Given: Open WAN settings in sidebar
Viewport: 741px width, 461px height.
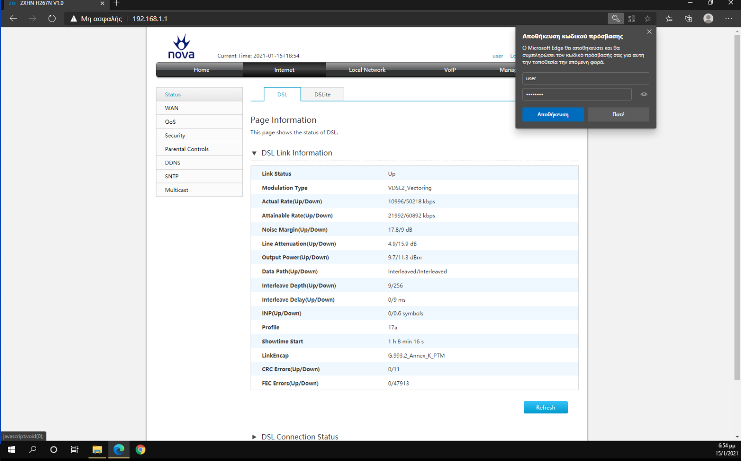Looking at the screenshot, I should pyautogui.click(x=199, y=108).
